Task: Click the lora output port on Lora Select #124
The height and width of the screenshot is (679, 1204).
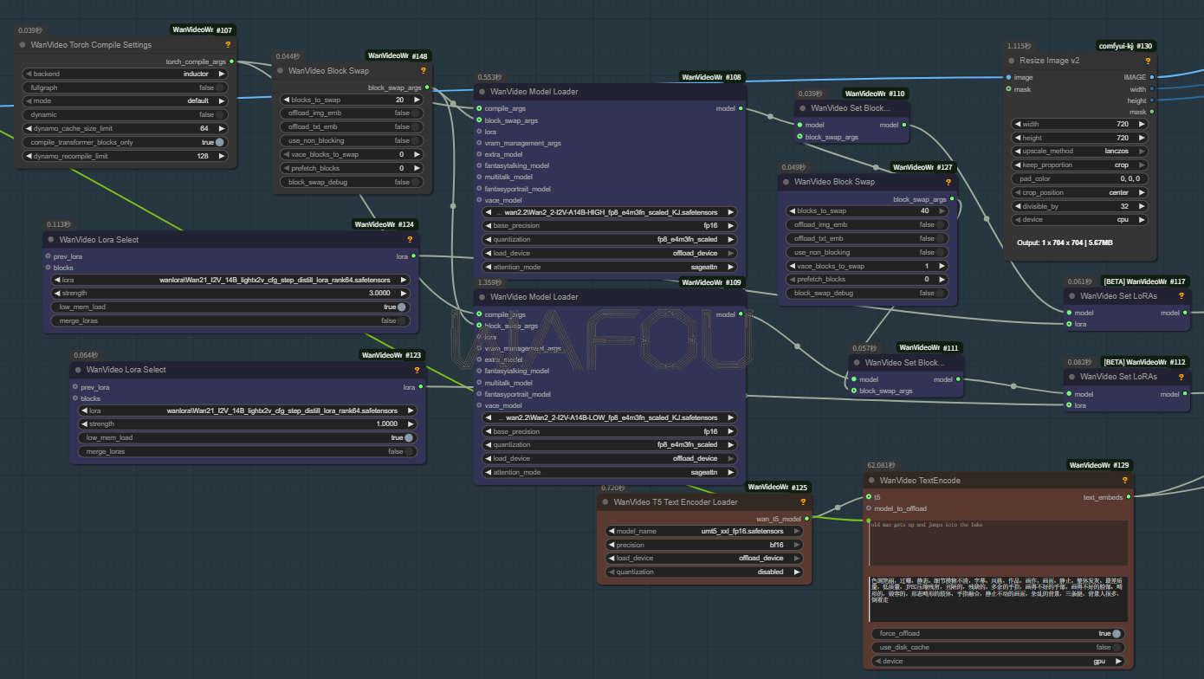Action: [413, 256]
